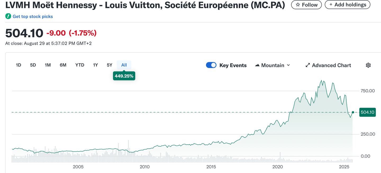Viewport: 381px width, 173px height.
Task: Select the 5Y time range
Action: pos(110,65)
